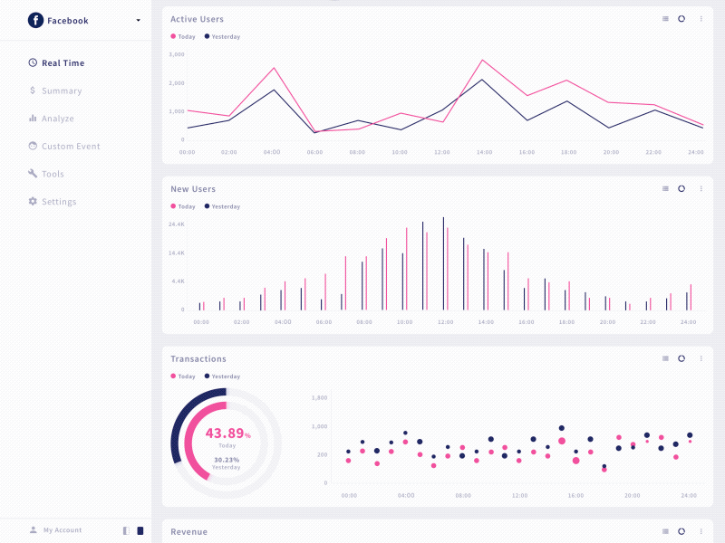Open the three-dot menu on Revenue panel

tap(700, 532)
